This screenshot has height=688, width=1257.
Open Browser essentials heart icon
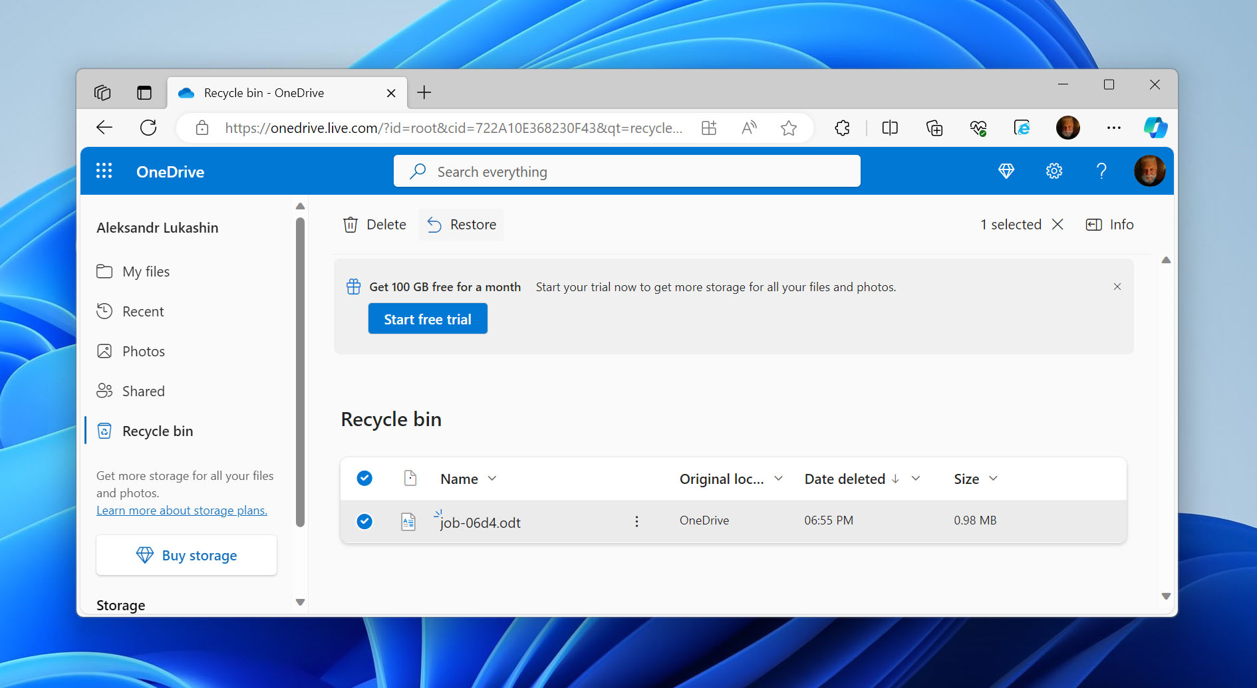point(978,128)
